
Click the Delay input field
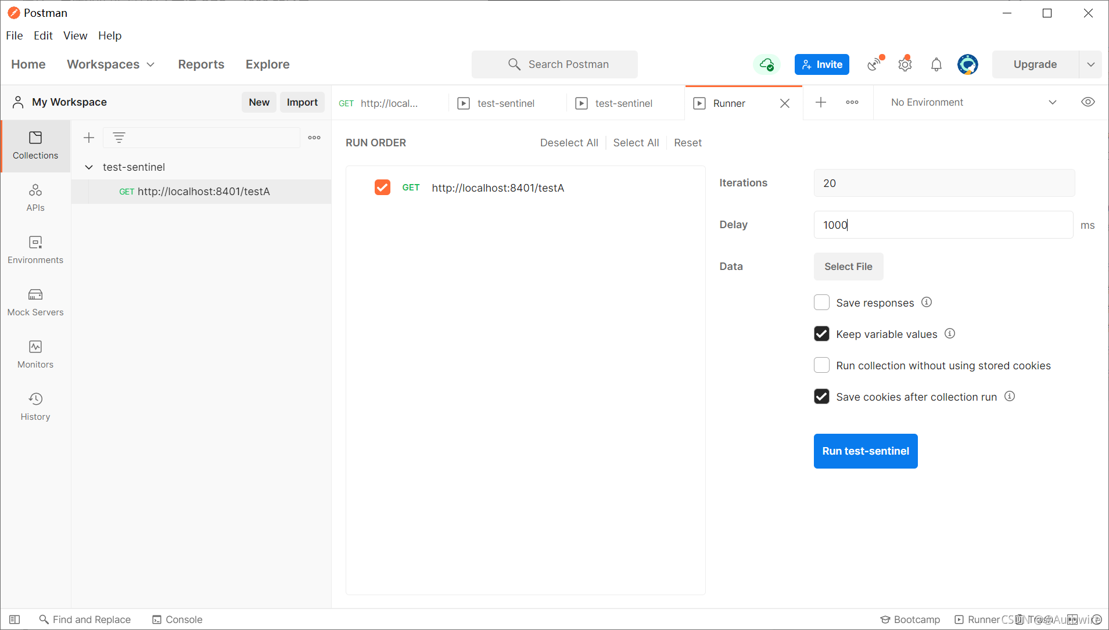(943, 225)
